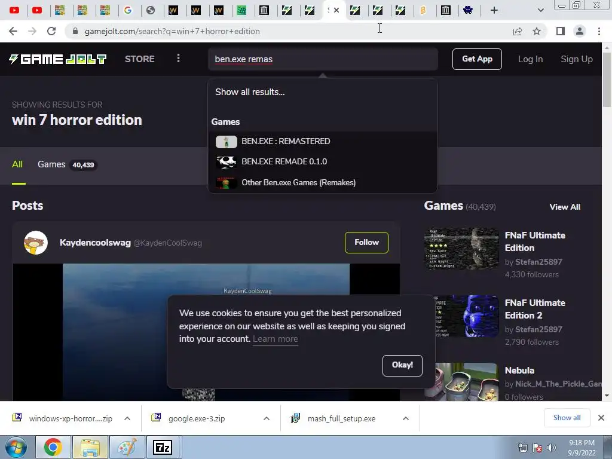Click the Nebula game title
This screenshot has height=459, width=612.
click(x=519, y=371)
